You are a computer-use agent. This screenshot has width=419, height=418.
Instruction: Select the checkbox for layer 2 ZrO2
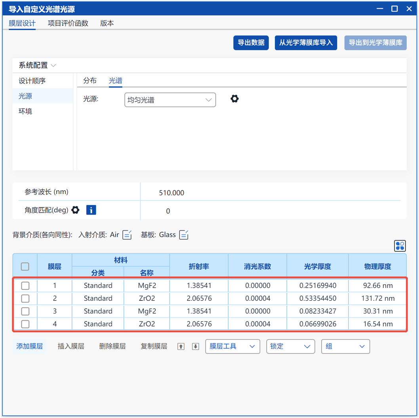tap(25, 298)
